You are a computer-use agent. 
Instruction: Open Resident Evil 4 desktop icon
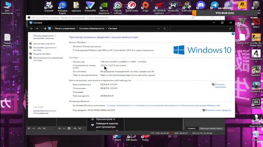point(256,56)
